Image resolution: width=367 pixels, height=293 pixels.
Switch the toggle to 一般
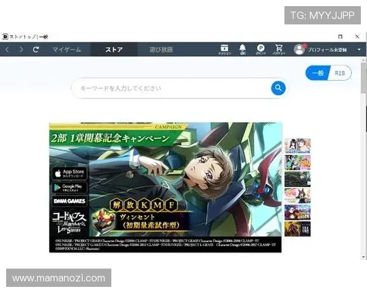pyautogui.click(x=318, y=73)
